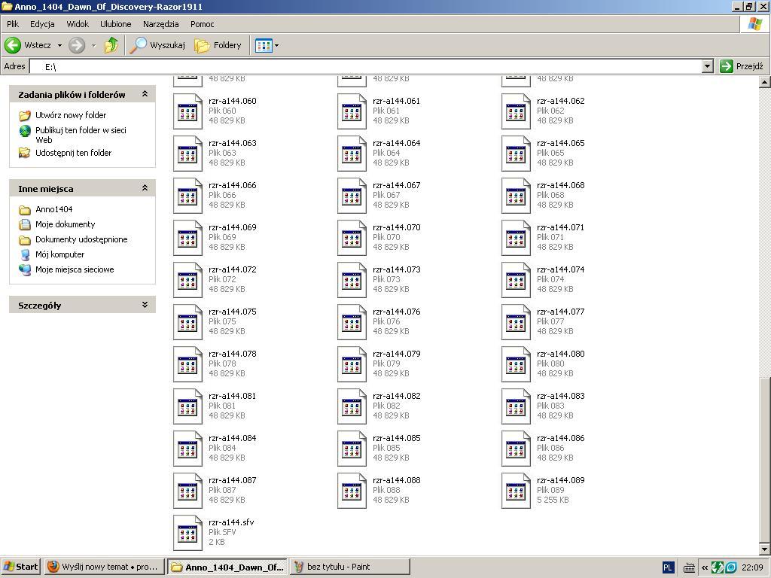Select file icon for rzr-a144.089
771x578 pixels.
coord(517,491)
